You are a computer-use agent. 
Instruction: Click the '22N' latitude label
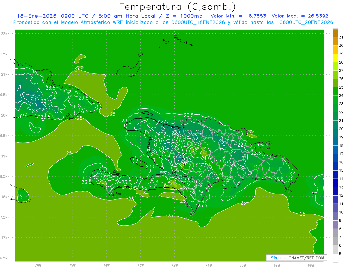(4, 34)
